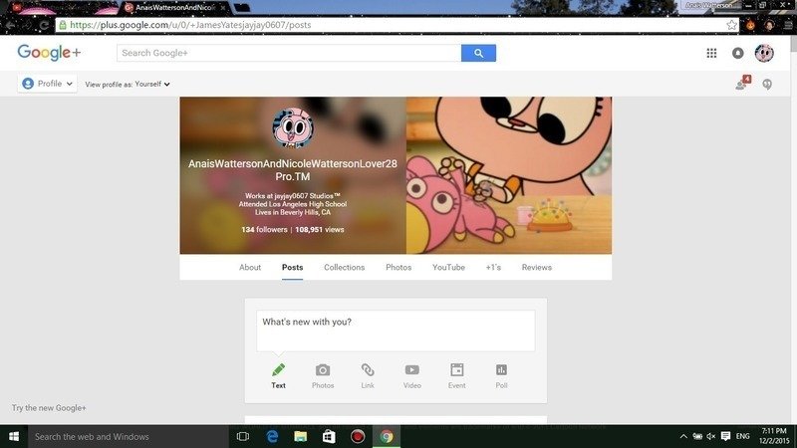Select the Photos camera post option
This screenshot has height=448, width=797.
323,375
